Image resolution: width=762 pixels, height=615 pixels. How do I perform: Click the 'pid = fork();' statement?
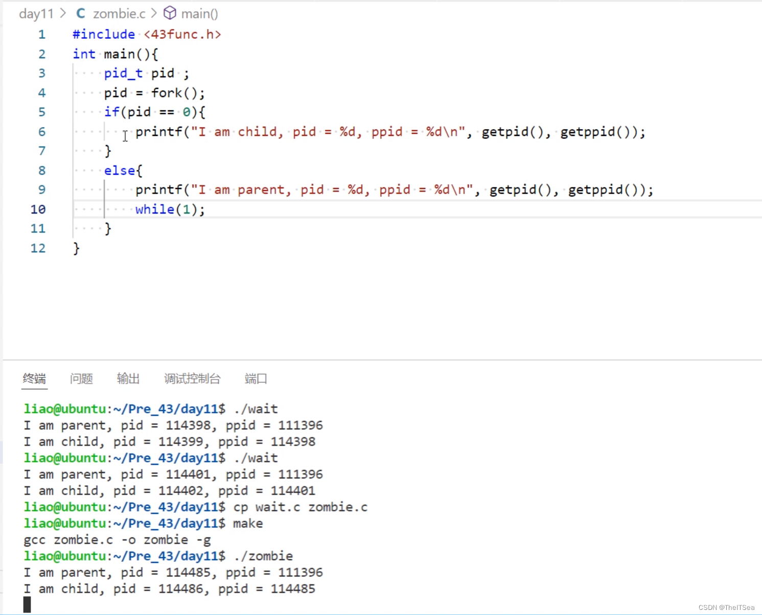154,93
